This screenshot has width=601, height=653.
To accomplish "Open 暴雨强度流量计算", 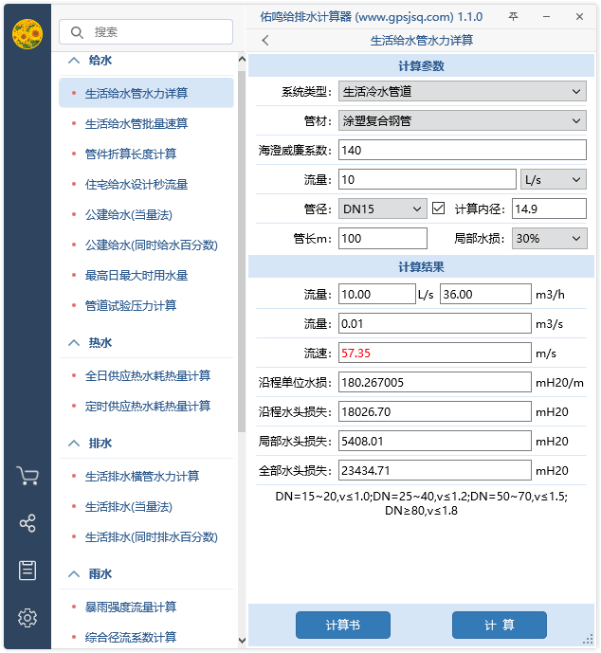I will tap(131, 607).
